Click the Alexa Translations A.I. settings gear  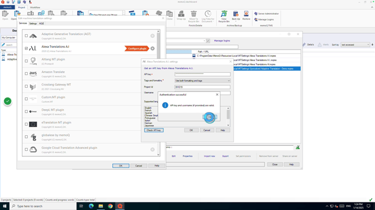point(153,48)
